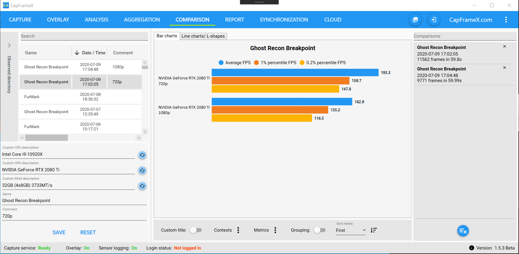Remove the 17:02:05 comparison entry
The width and height of the screenshot is (519, 254).
pos(504,46)
